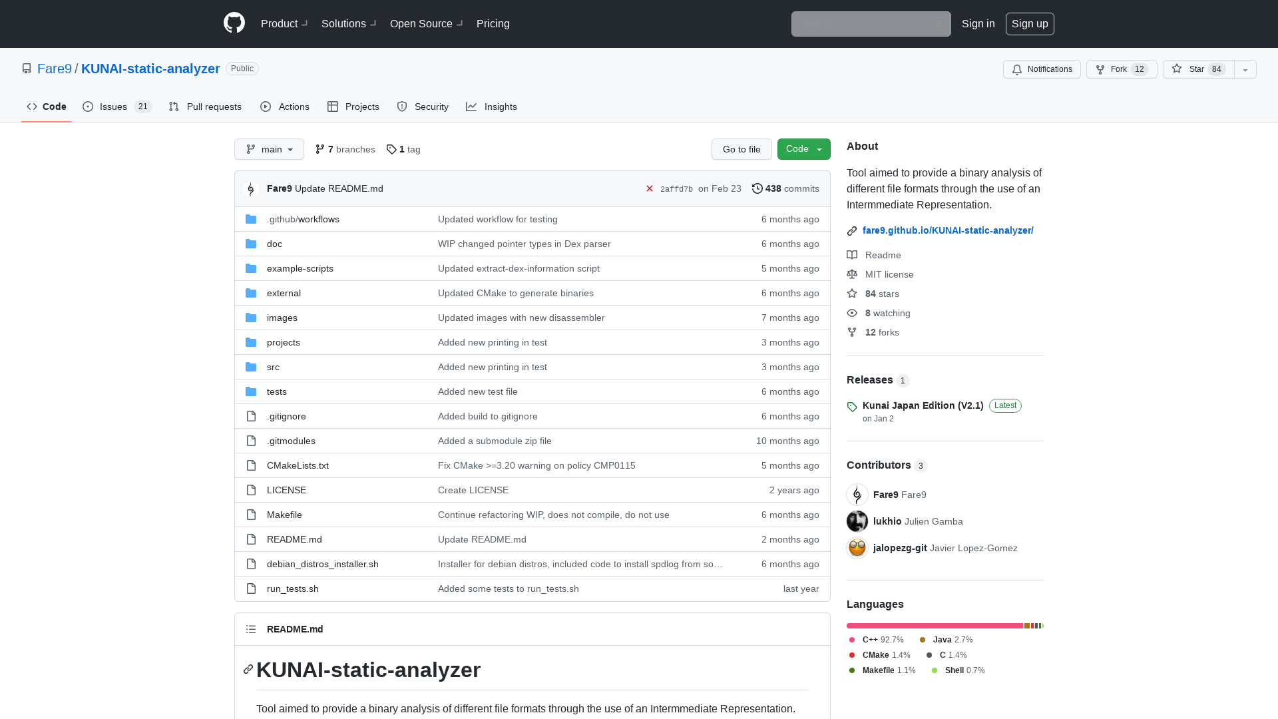Open the CMakeLists.txt file
This screenshot has width=1278, height=719.
pyautogui.click(x=298, y=465)
